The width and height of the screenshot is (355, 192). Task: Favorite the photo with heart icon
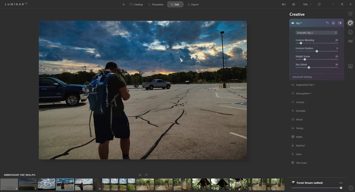[146, 175]
